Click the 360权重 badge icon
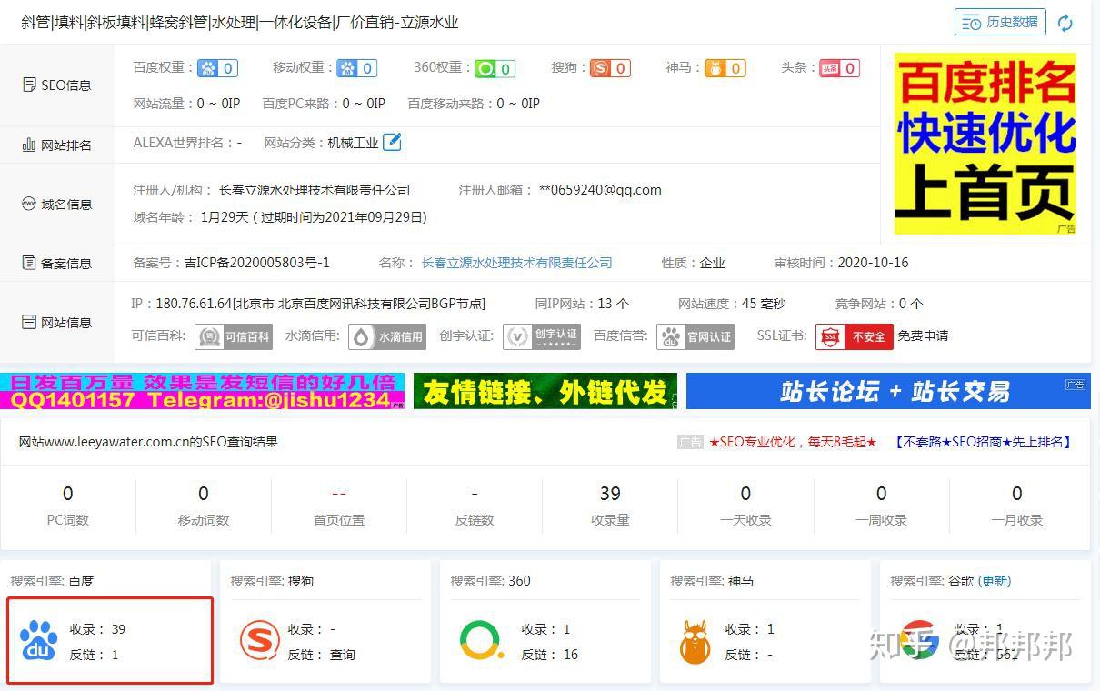The height and width of the screenshot is (691, 1100). pyautogui.click(x=495, y=68)
